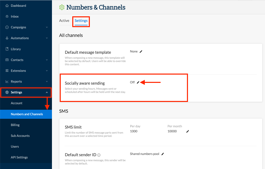This screenshot has height=169, width=265.
Task: Click the Reports chart icon
Action: [7, 82]
